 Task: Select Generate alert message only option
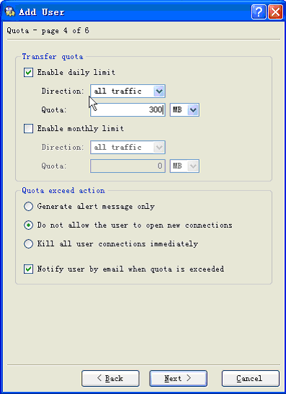tap(28, 207)
